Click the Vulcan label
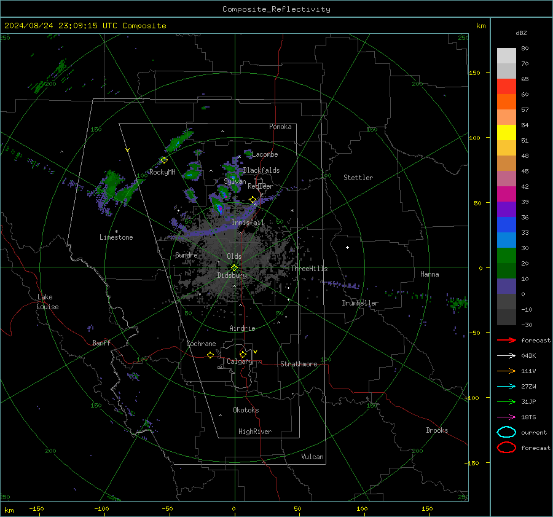The image size is (553, 517). click(312, 457)
